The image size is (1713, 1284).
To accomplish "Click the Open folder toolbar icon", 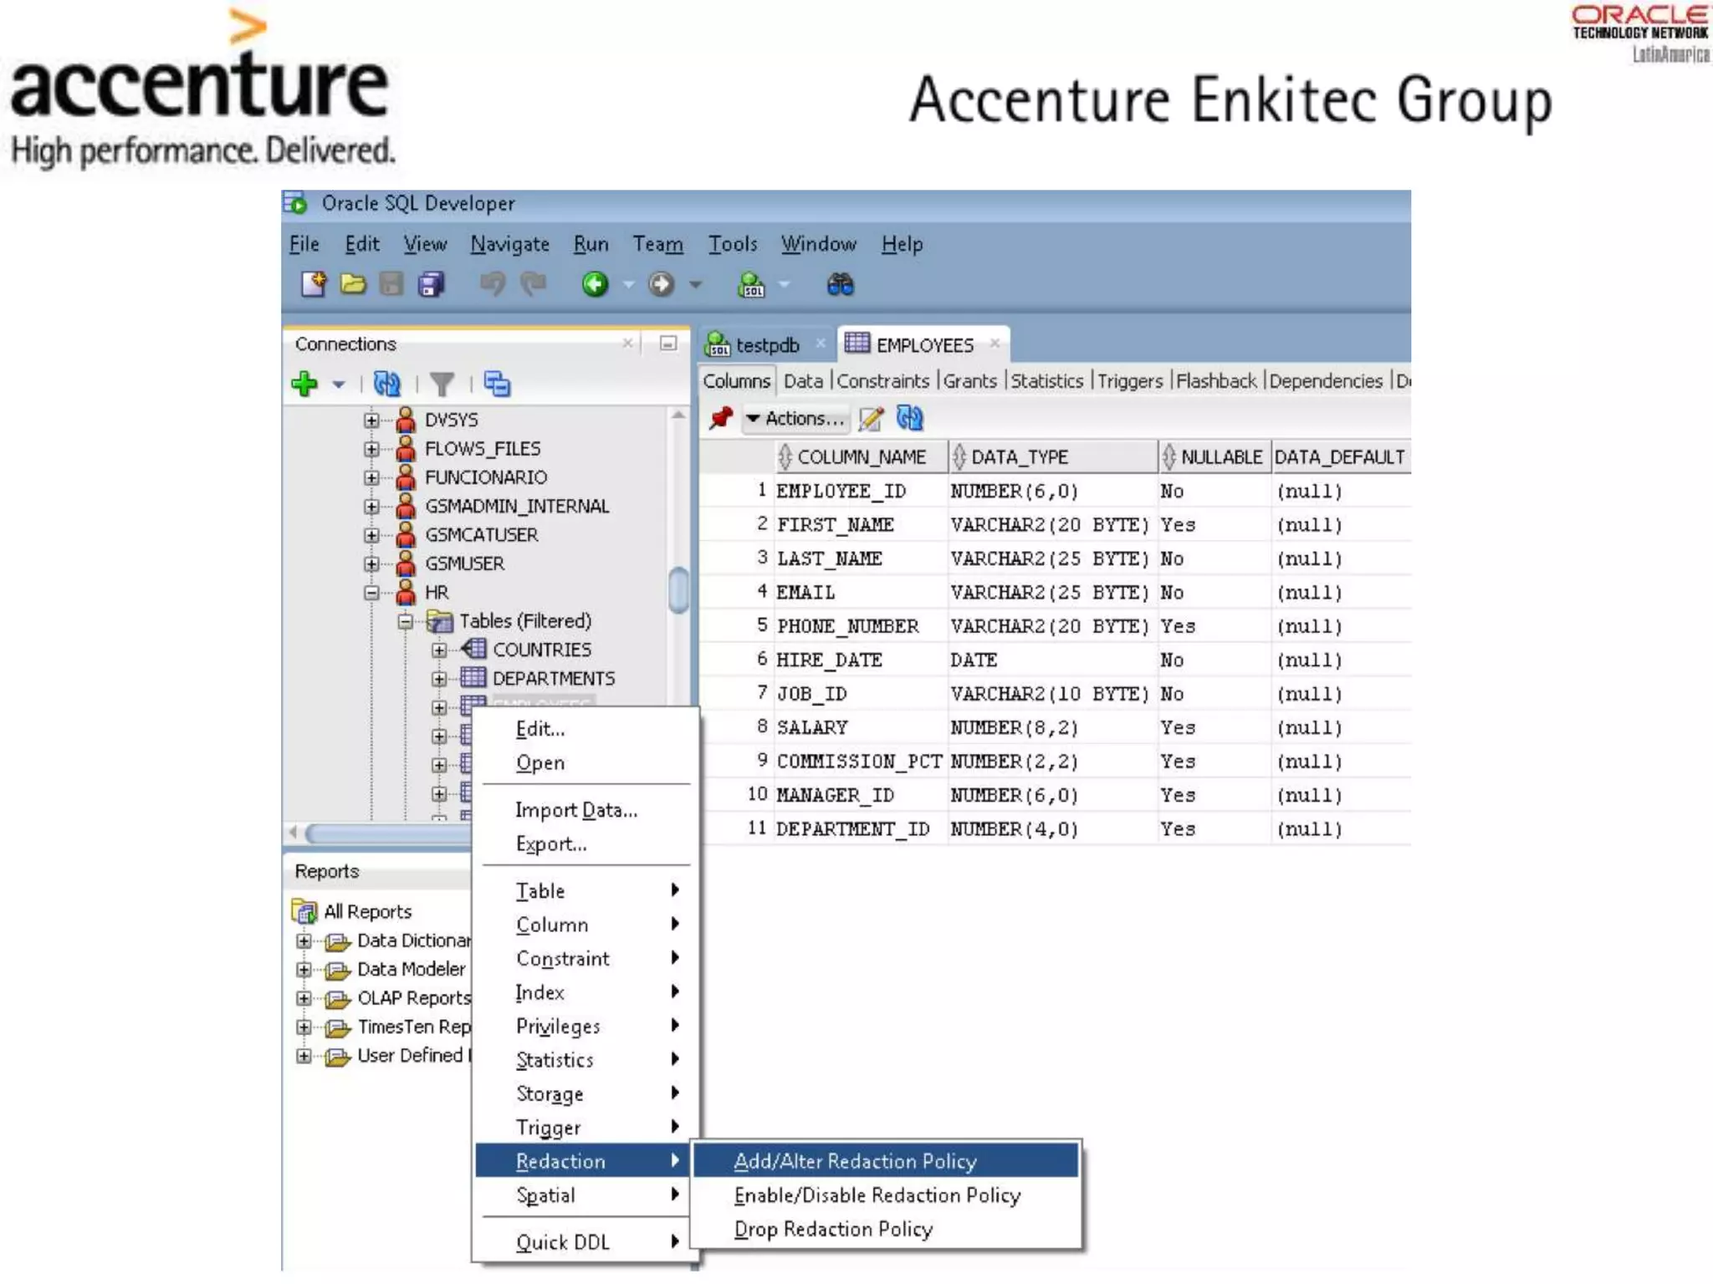I will [353, 285].
